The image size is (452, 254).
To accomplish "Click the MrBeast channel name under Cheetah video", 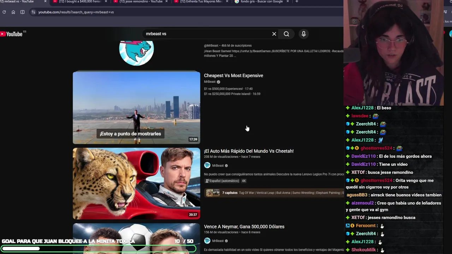I will pos(218,165).
